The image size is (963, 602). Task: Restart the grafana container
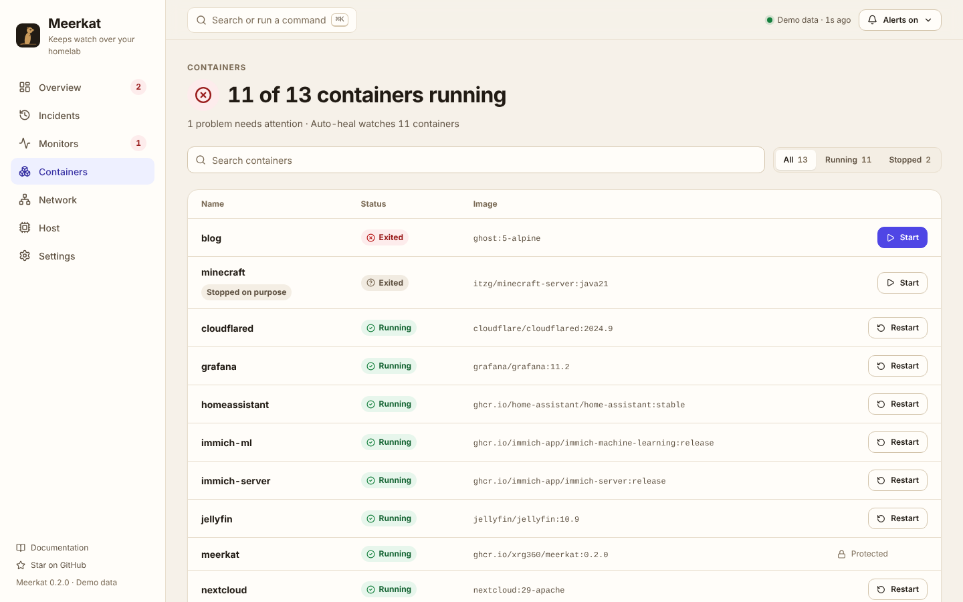pos(897,366)
